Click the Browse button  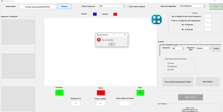[64, 6]
